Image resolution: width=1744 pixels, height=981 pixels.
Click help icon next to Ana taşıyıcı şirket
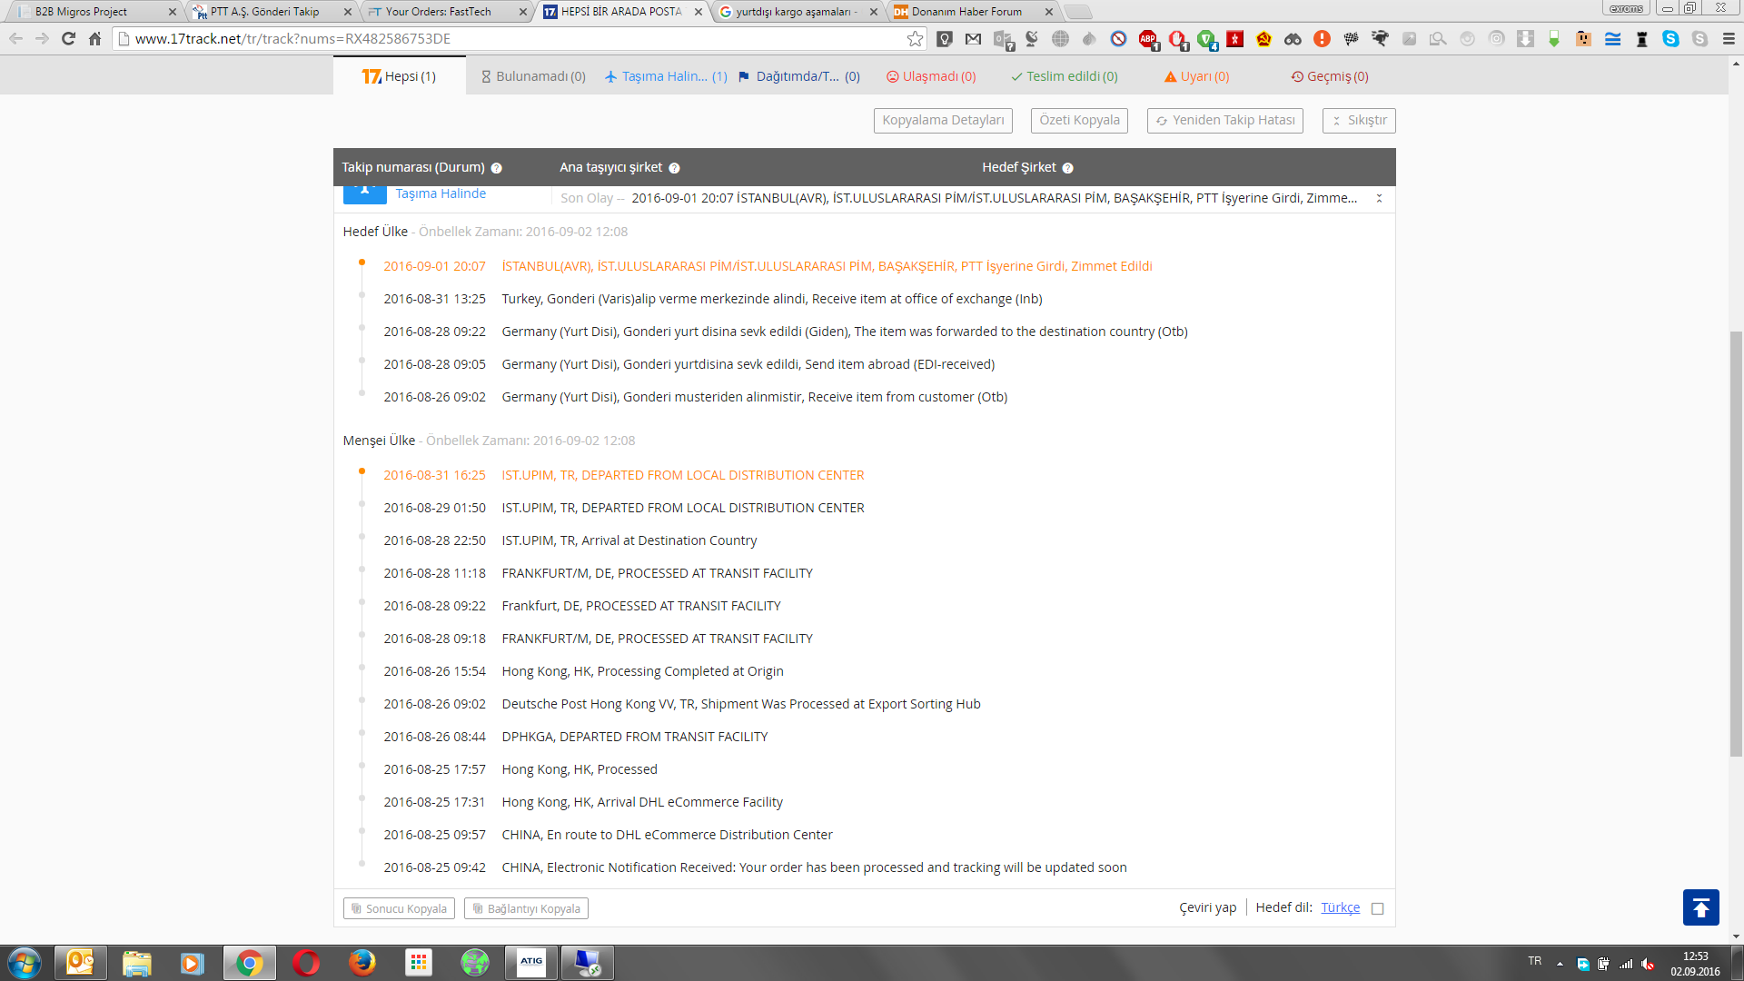[x=674, y=168]
